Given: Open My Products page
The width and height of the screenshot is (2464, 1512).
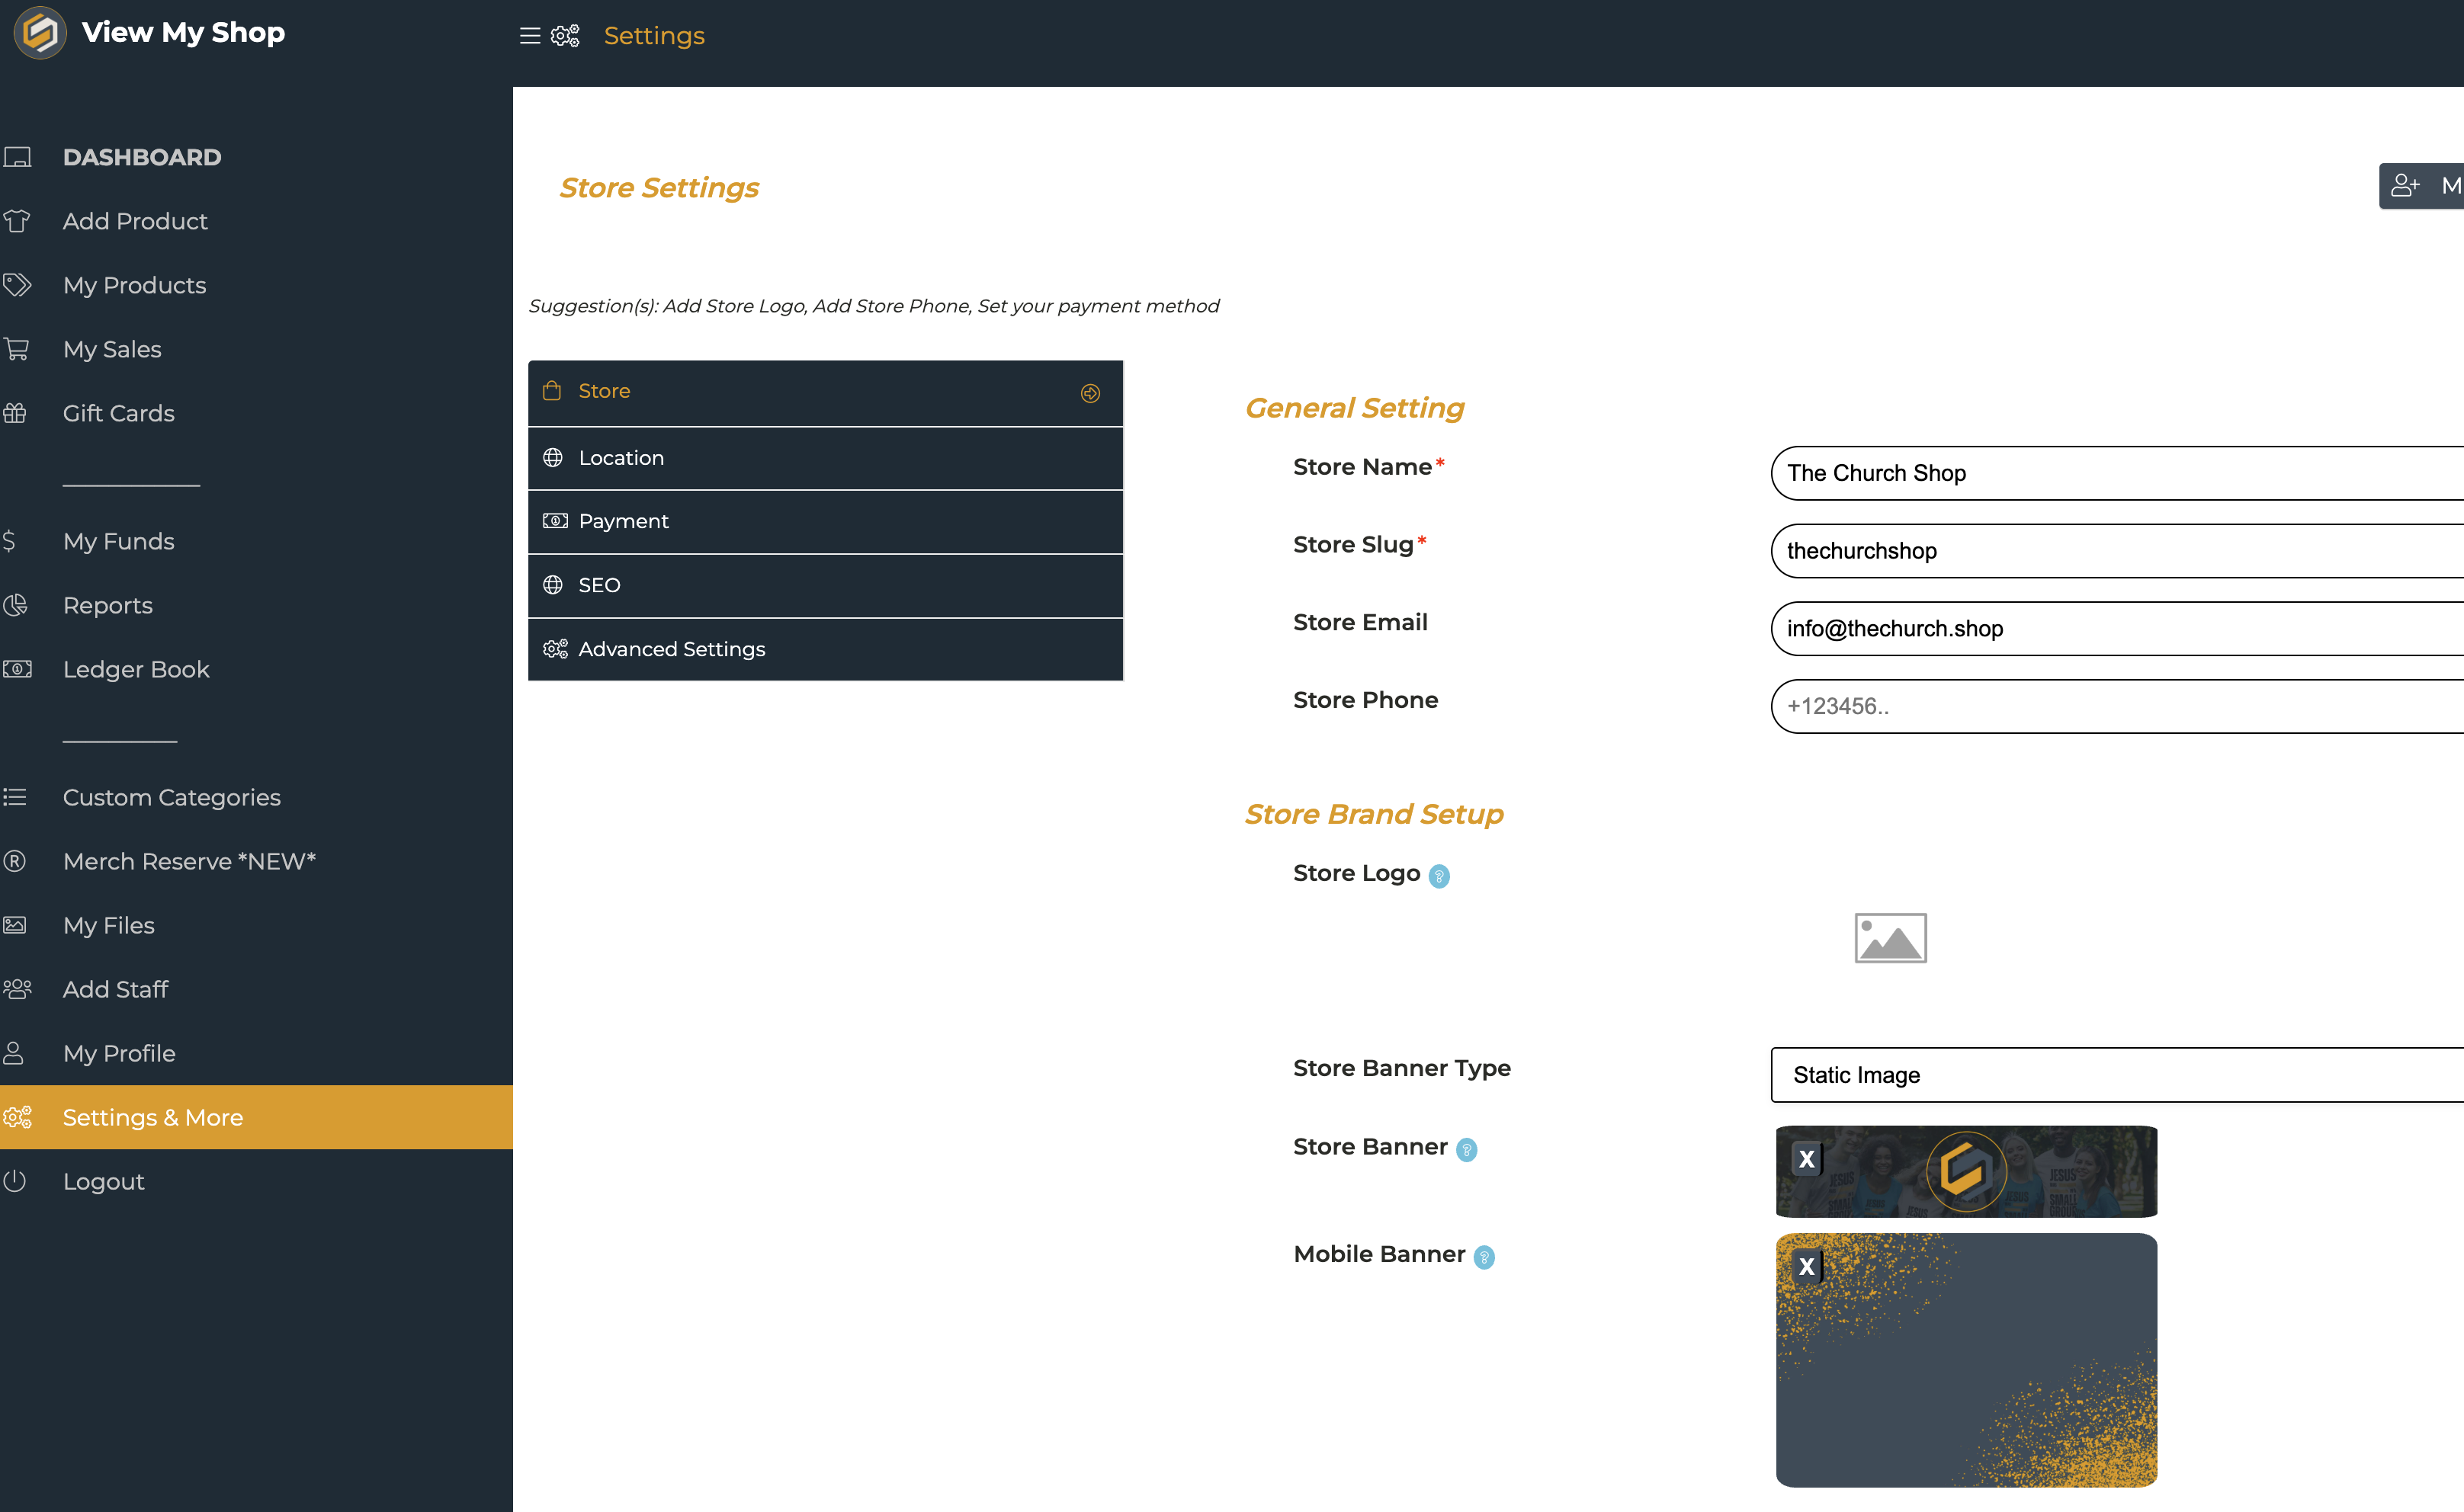Looking at the screenshot, I should (x=134, y=285).
